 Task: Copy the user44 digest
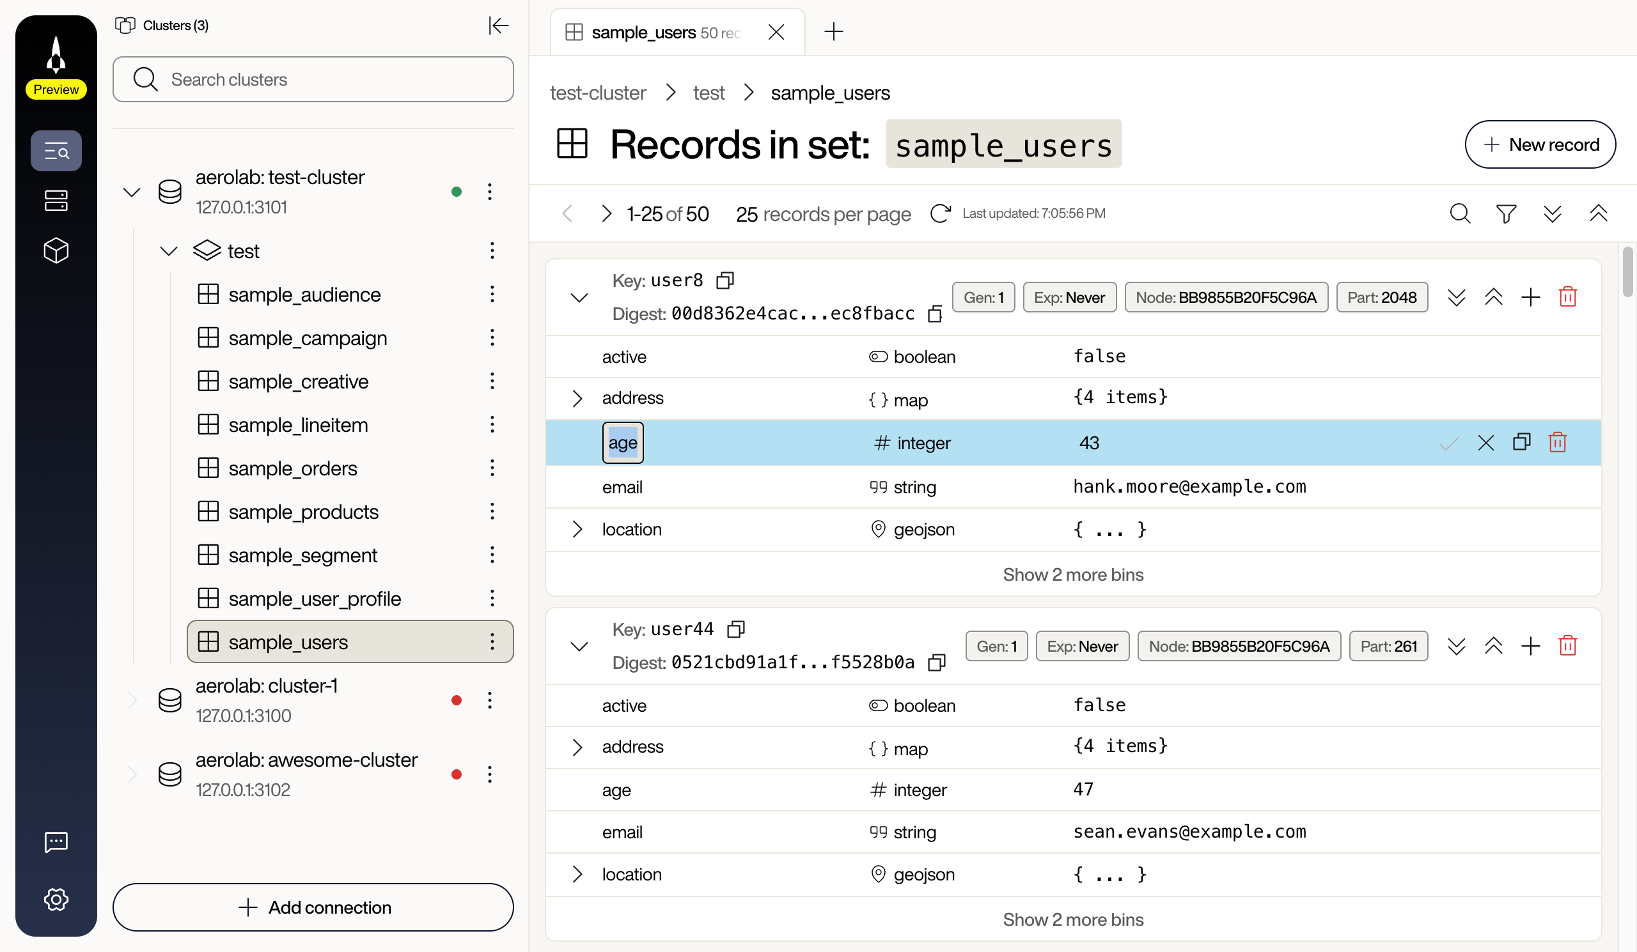click(x=936, y=663)
